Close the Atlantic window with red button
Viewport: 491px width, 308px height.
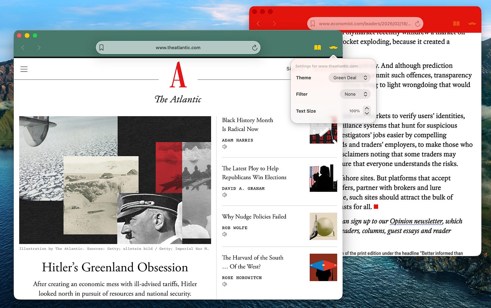click(19, 35)
